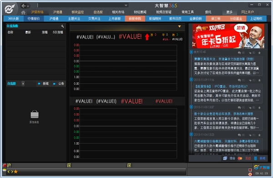Click the red cube icon beside 沪

pyautogui.click(x=5, y=165)
